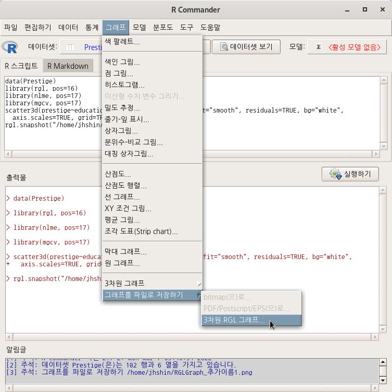392x392 pixels.
Task: Click messages pane scrollbar down arrow
Action: pyautogui.click(x=383, y=381)
